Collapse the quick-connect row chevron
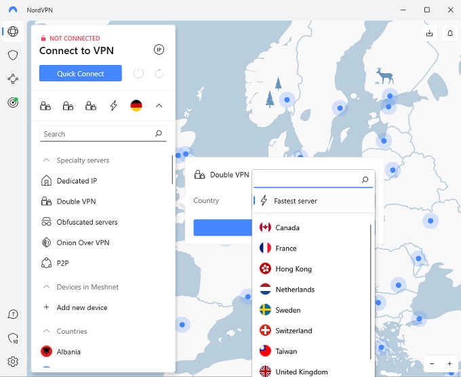The image size is (461, 377). click(x=159, y=106)
